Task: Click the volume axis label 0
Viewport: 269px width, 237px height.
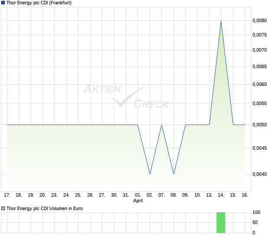Action: click(254, 233)
